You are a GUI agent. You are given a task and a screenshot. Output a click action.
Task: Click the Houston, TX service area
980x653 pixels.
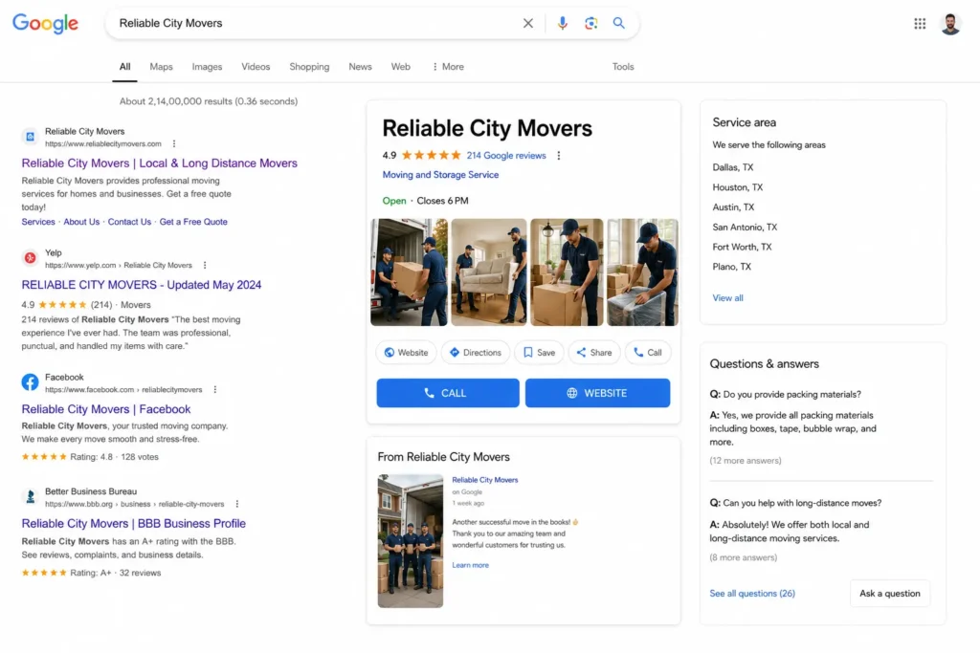738,187
